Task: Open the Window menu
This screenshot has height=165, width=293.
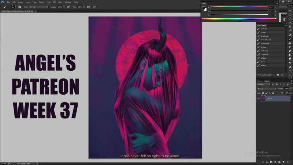Action: (x=68, y=2)
